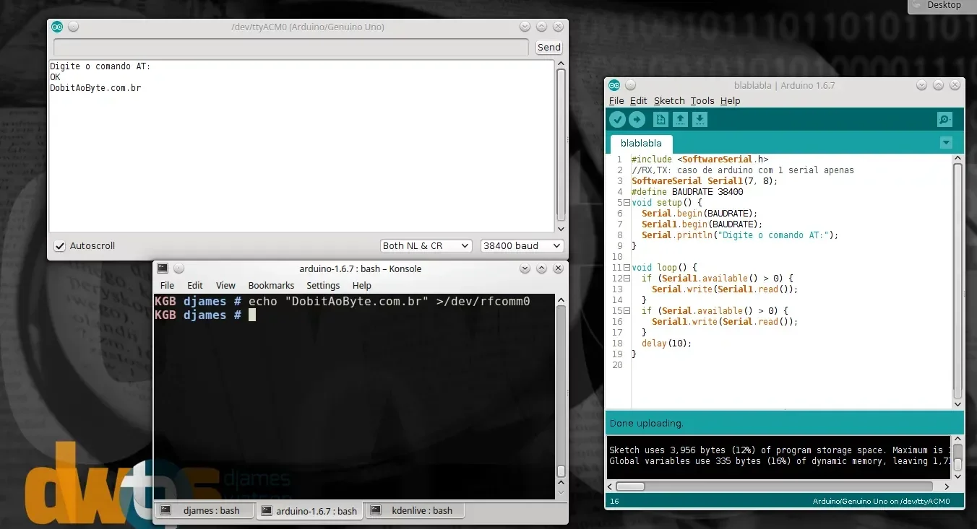Click the 'delay(10);' code line
The width and height of the screenshot is (977, 529).
pos(666,344)
